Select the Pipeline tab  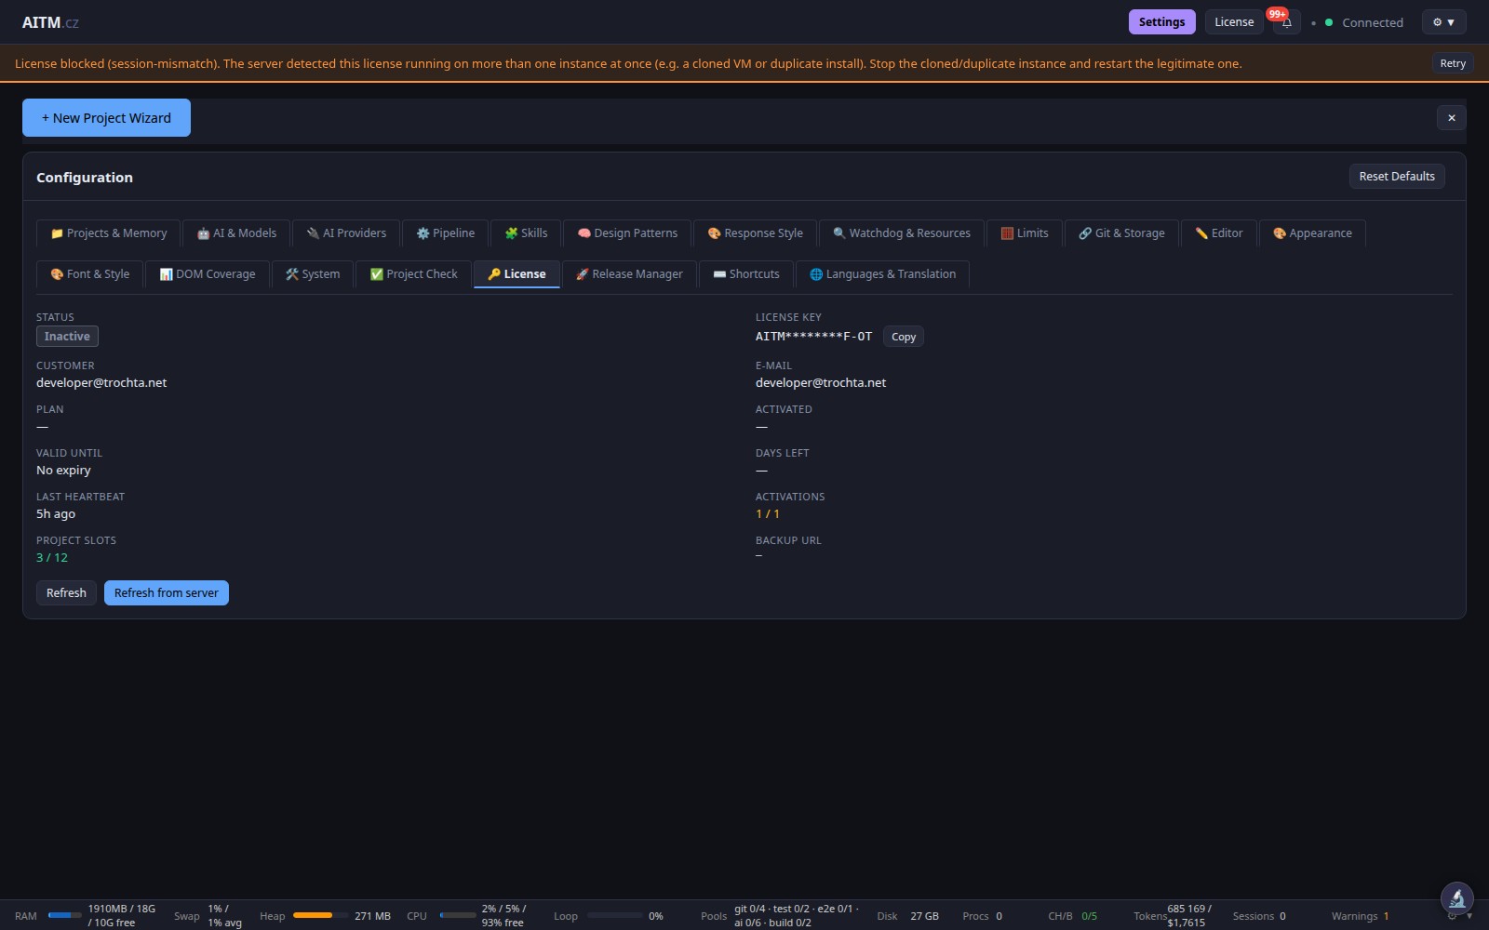click(x=446, y=233)
